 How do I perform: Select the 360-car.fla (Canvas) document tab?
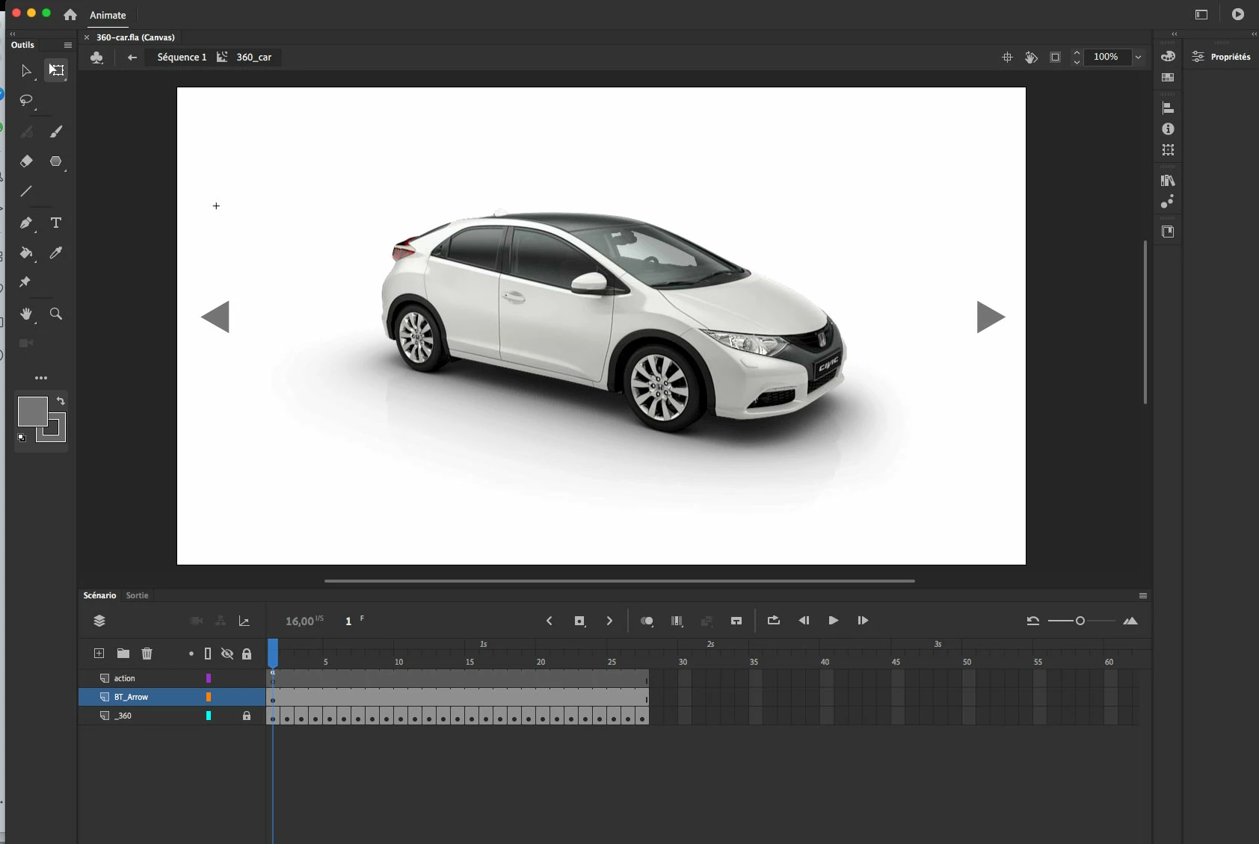135,37
